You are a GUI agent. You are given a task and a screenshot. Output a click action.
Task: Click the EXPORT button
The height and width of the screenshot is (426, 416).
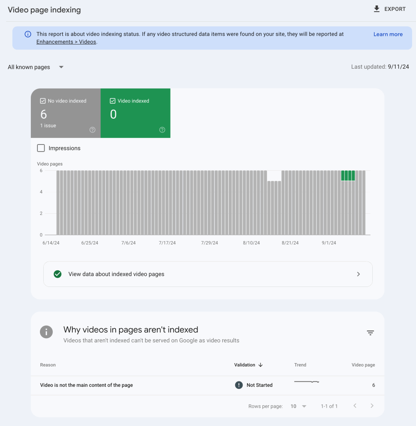[390, 9]
